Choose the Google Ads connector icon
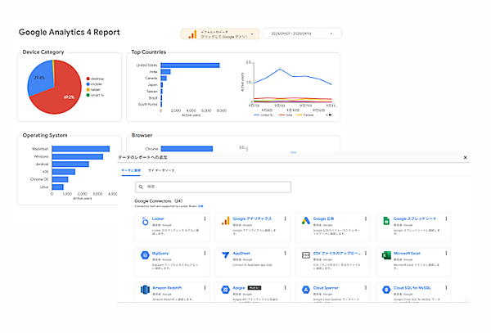 point(304,220)
